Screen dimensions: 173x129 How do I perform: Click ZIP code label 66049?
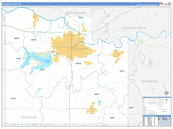click(x=34, y=40)
